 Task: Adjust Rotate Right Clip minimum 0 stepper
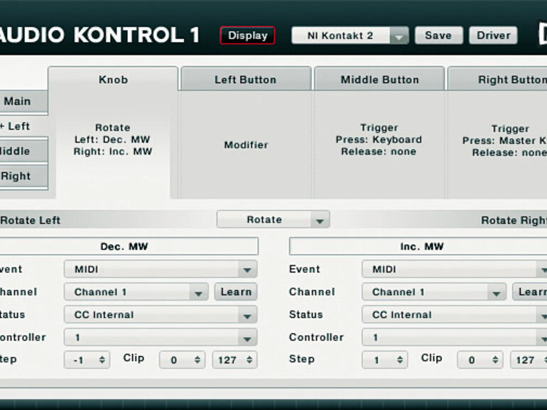[480, 360]
